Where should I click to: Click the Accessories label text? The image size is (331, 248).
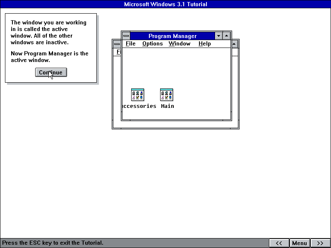139,106
